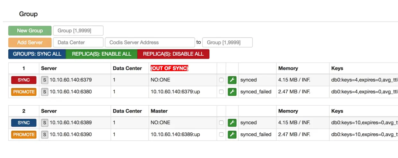Image resolution: width=398 pixels, height=158 pixels.
Task: Enable checkbox in the 10.10.60.140:6380 row
Action: point(221,92)
